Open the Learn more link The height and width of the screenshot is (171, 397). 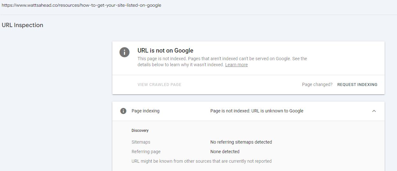pos(236,65)
